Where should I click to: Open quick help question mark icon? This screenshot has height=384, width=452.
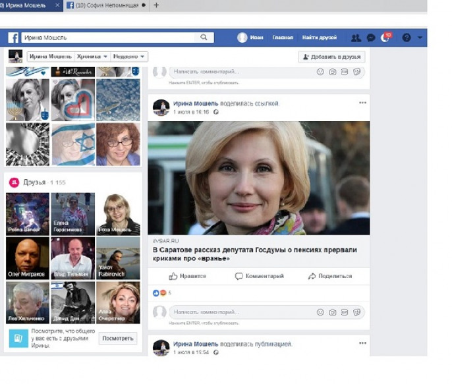coord(407,38)
